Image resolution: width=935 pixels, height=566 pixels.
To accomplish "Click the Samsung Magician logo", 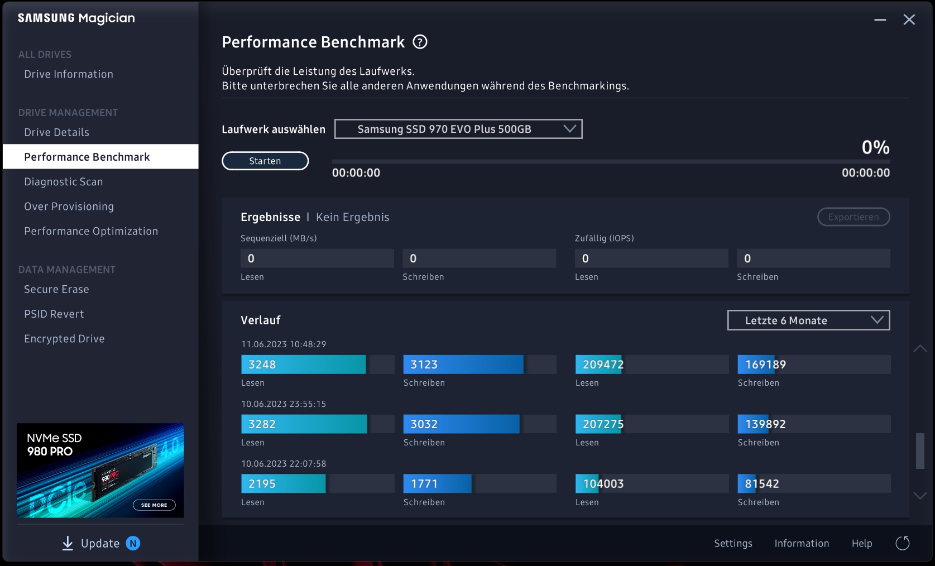I will coord(76,18).
